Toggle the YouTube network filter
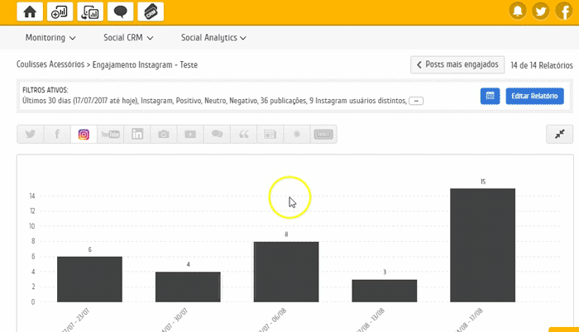This screenshot has width=579, height=332. point(110,135)
